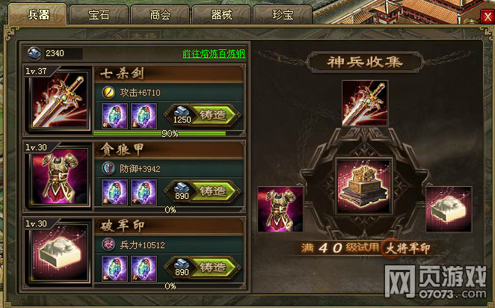
Task: Select second gem slot under 贪狼甲
Action: coord(144,192)
